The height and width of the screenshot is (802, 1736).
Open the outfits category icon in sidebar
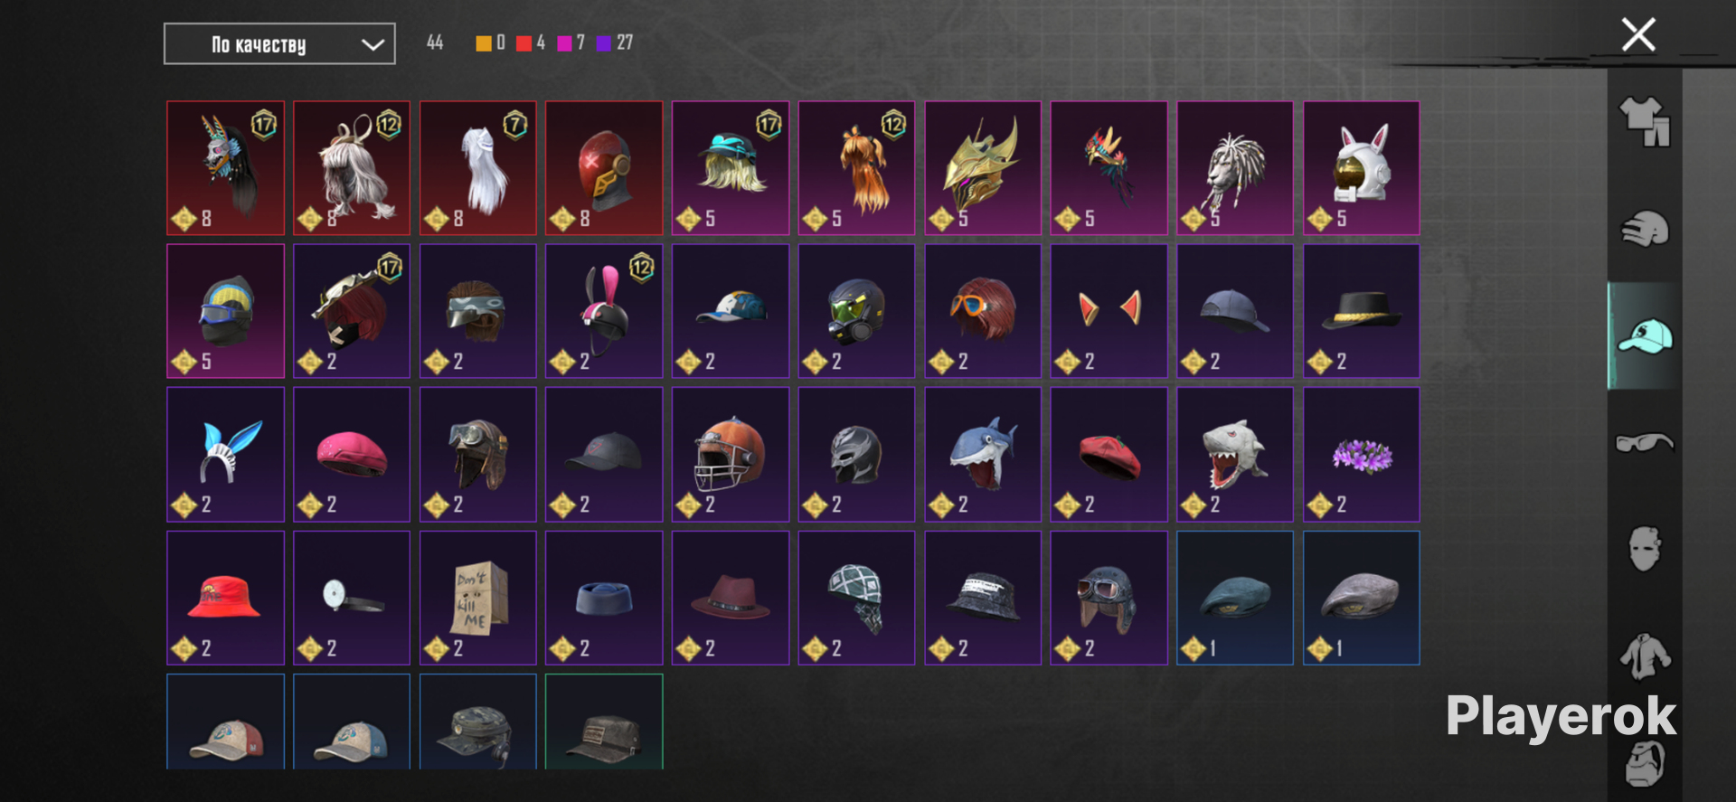click(x=1645, y=122)
